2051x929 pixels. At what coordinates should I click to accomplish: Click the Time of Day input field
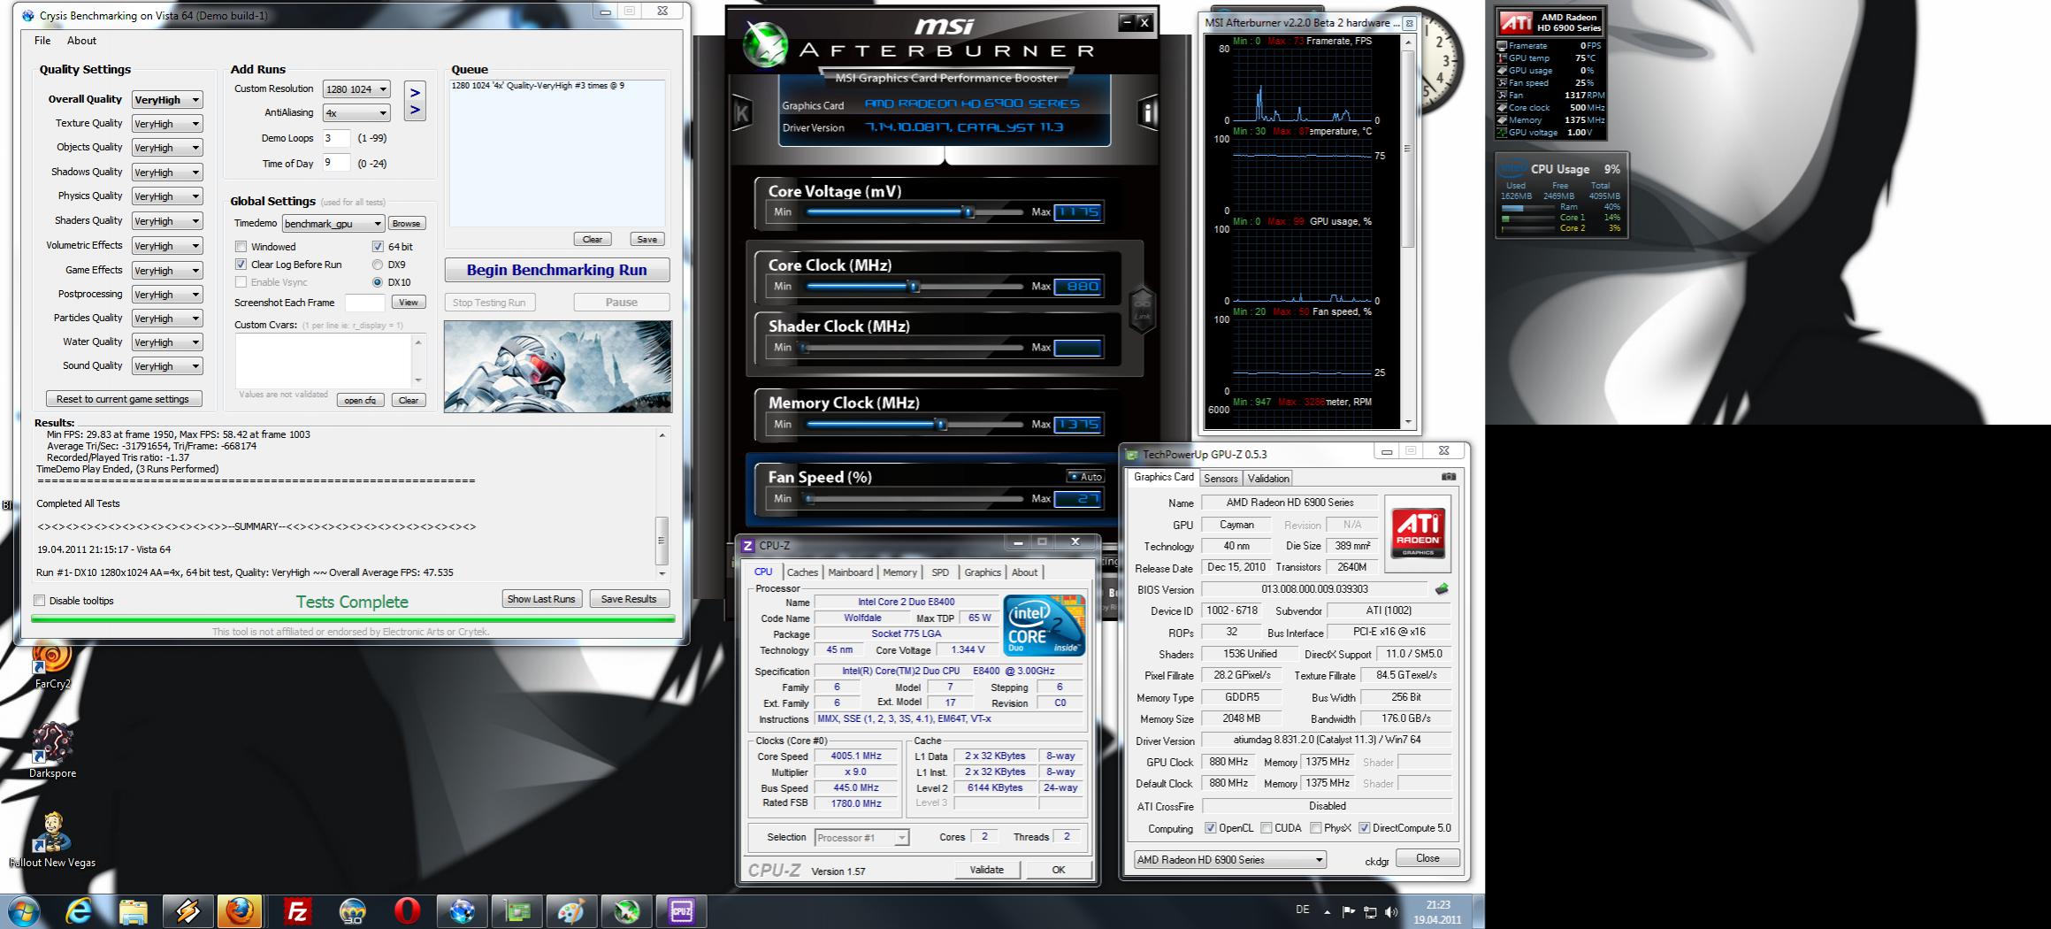point(336,164)
